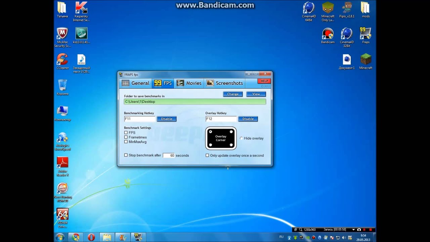Select the Kaspersky Internet Security icon
This screenshot has width=430, height=242.
81,11
